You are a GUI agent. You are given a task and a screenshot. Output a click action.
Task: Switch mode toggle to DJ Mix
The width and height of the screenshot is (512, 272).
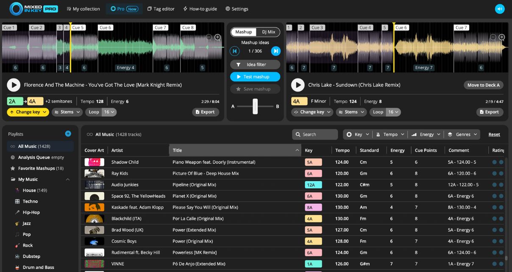268,32
